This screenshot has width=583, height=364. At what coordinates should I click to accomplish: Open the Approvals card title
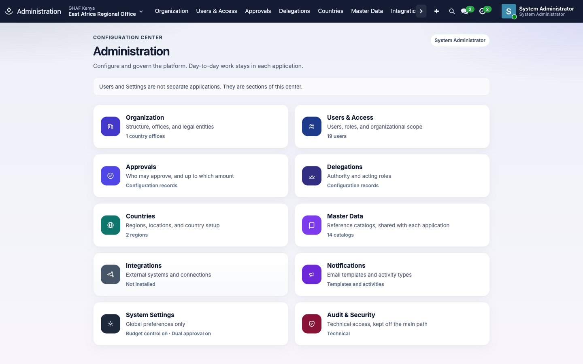(x=141, y=167)
